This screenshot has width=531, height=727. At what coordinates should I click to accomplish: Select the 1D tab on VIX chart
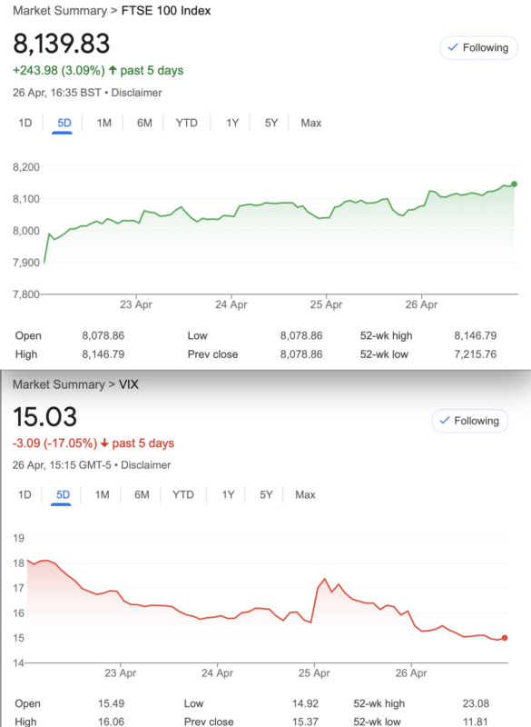pyautogui.click(x=25, y=494)
